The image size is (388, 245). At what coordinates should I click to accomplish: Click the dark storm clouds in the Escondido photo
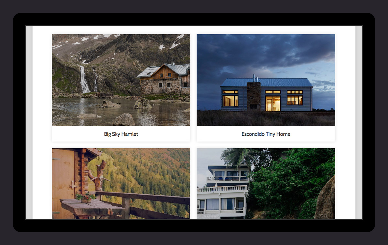(x=266, y=52)
